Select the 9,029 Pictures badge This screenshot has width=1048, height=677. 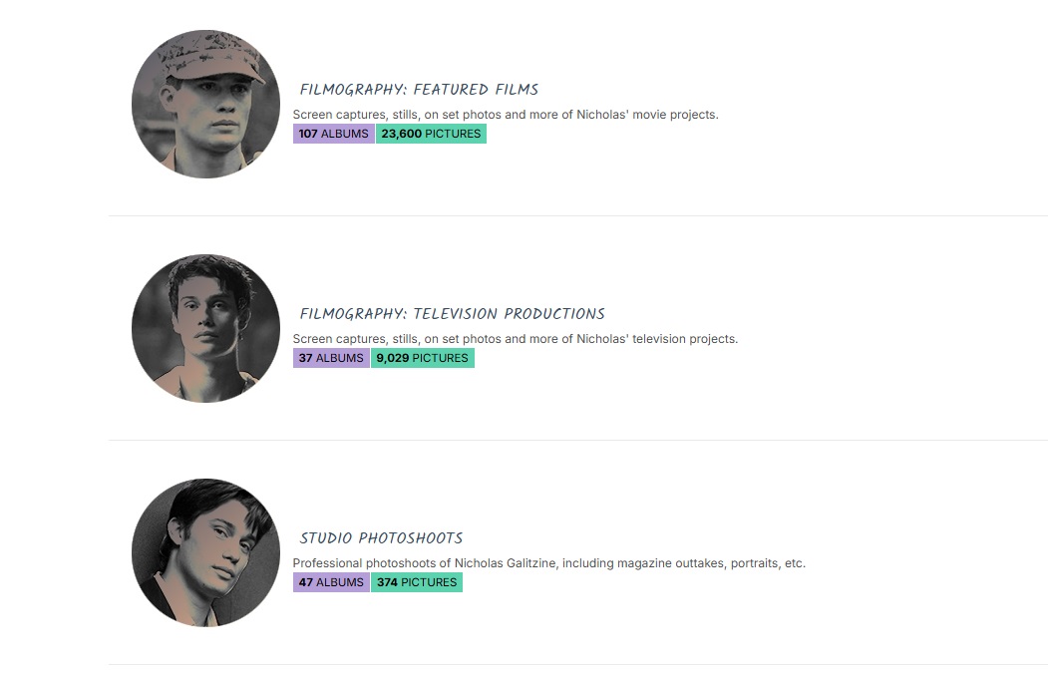tap(423, 358)
